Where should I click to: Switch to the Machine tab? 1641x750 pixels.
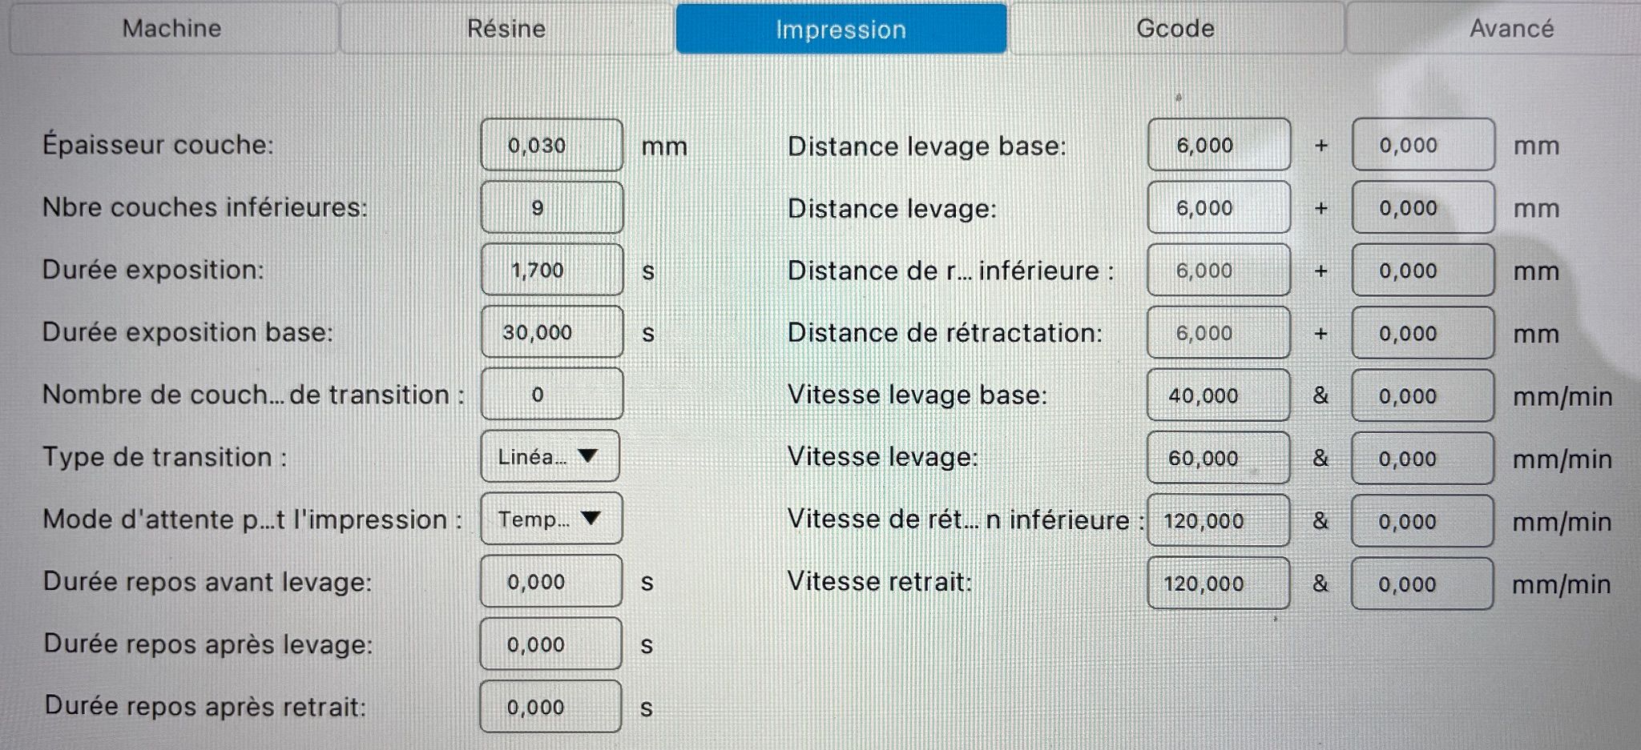point(172,29)
